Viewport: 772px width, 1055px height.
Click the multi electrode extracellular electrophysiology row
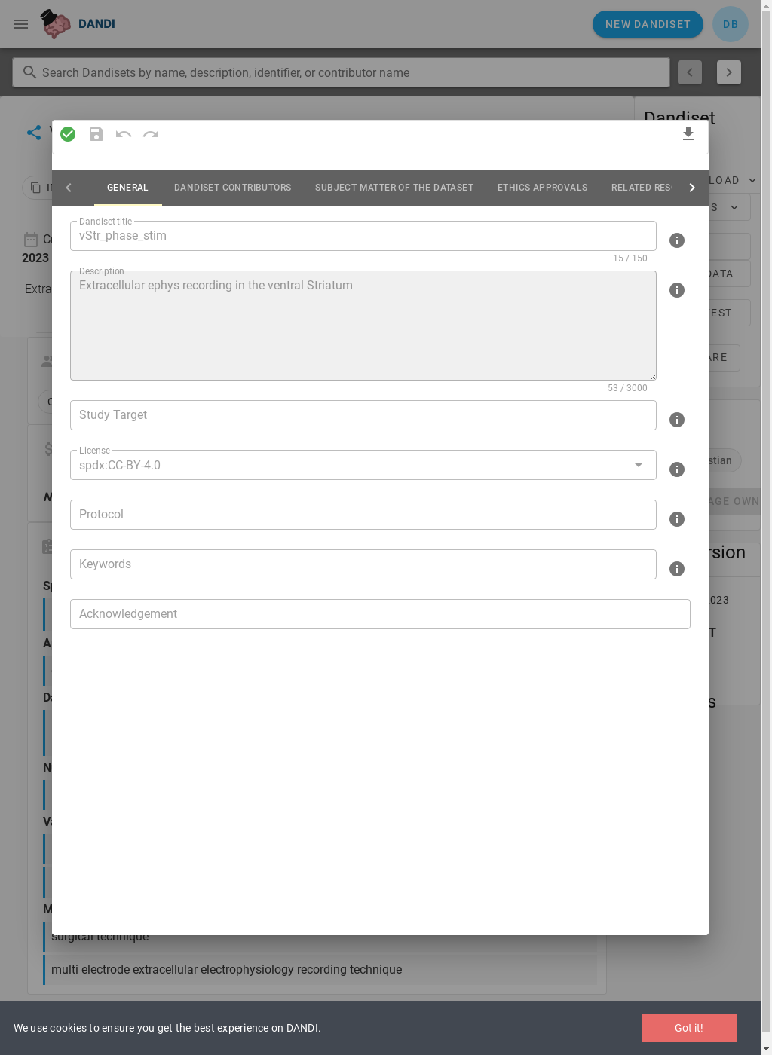pyautogui.click(x=320, y=970)
